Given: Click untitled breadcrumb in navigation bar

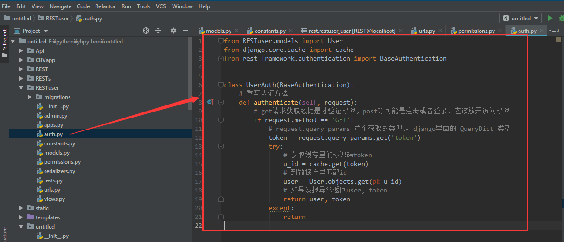Looking at the screenshot, I should (x=18, y=19).
